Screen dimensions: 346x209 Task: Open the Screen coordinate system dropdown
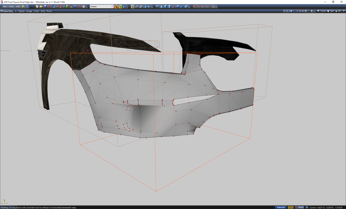tap(112, 6)
